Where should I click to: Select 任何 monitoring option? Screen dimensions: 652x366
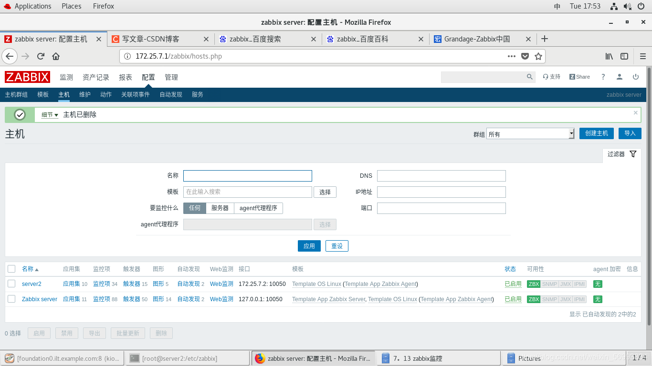[x=195, y=208]
